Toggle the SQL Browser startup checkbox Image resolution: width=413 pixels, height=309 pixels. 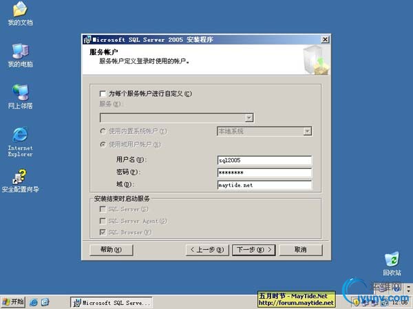103,232
